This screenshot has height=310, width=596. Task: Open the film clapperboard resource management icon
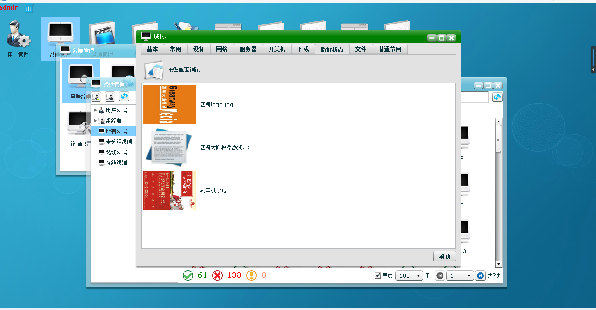(x=102, y=33)
